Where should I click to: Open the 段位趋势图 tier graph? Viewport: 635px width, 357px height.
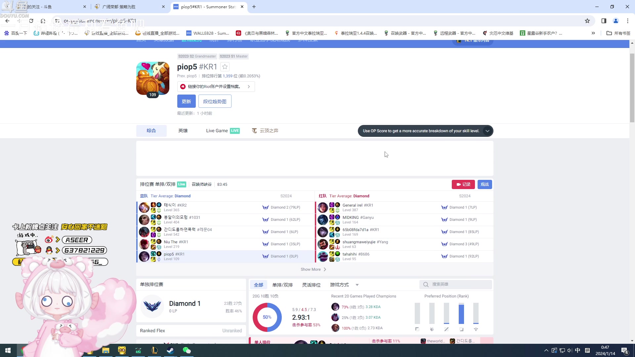[215, 101]
